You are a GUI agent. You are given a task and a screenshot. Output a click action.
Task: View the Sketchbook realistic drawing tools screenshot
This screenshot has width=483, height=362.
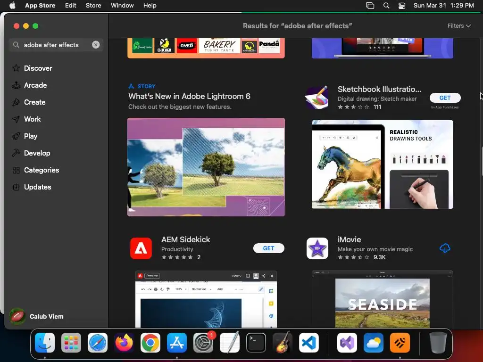pos(382,165)
